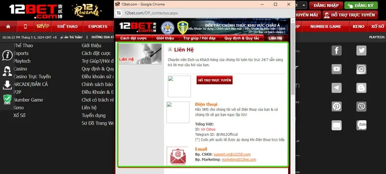Open ARCADE/BẮN CÁ footer link

tap(30, 84)
